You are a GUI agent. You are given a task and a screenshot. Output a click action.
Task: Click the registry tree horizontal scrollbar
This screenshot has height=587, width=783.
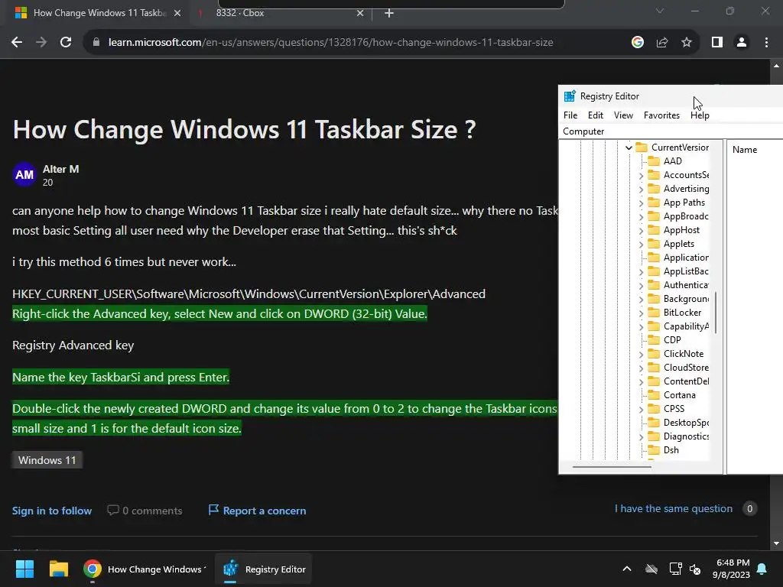(612, 467)
